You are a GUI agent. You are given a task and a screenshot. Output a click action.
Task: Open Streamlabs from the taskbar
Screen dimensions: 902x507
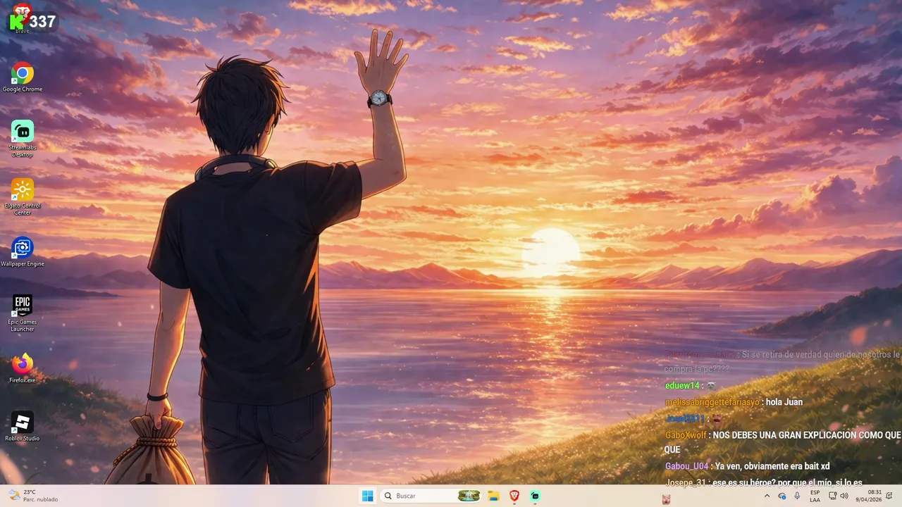tap(535, 496)
